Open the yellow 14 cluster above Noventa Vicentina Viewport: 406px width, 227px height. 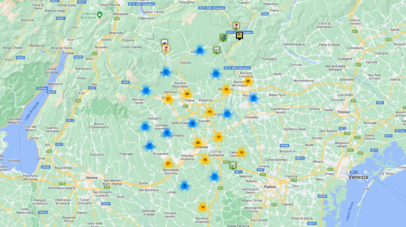tap(203, 207)
